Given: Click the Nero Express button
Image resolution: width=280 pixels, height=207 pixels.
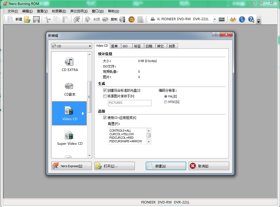Looking at the screenshot, I should 72,166.
